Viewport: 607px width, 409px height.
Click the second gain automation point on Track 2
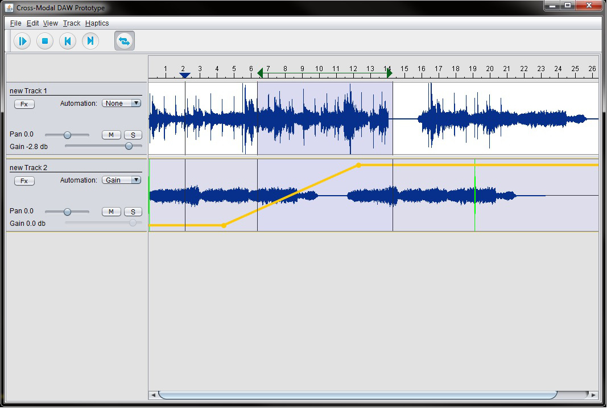[x=359, y=165]
